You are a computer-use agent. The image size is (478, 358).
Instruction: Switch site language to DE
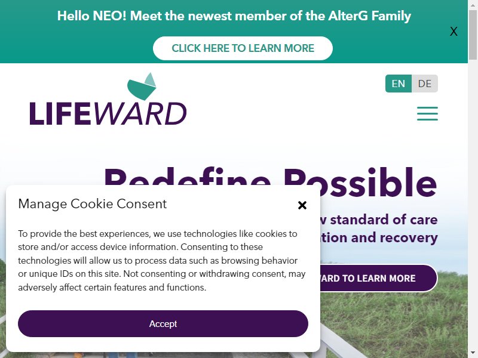[425, 84]
